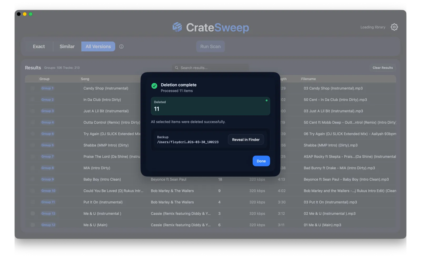Click the Group 8 badge
Screen dimensions: 421x258
click(47, 168)
